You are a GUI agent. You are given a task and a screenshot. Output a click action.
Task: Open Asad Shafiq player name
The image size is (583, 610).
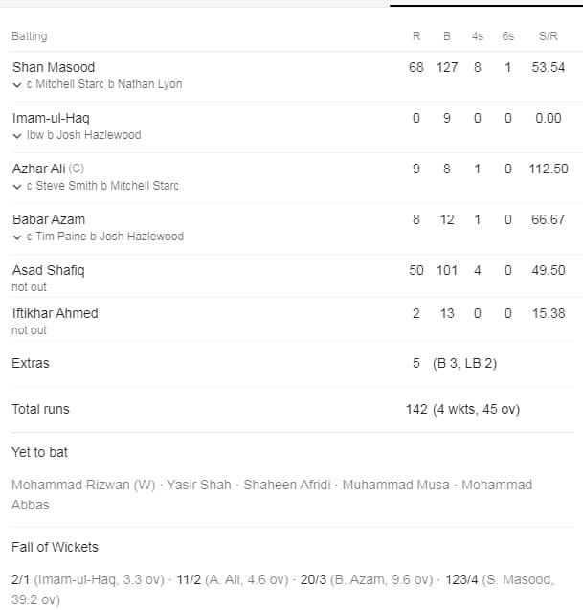click(x=48, y=270)
